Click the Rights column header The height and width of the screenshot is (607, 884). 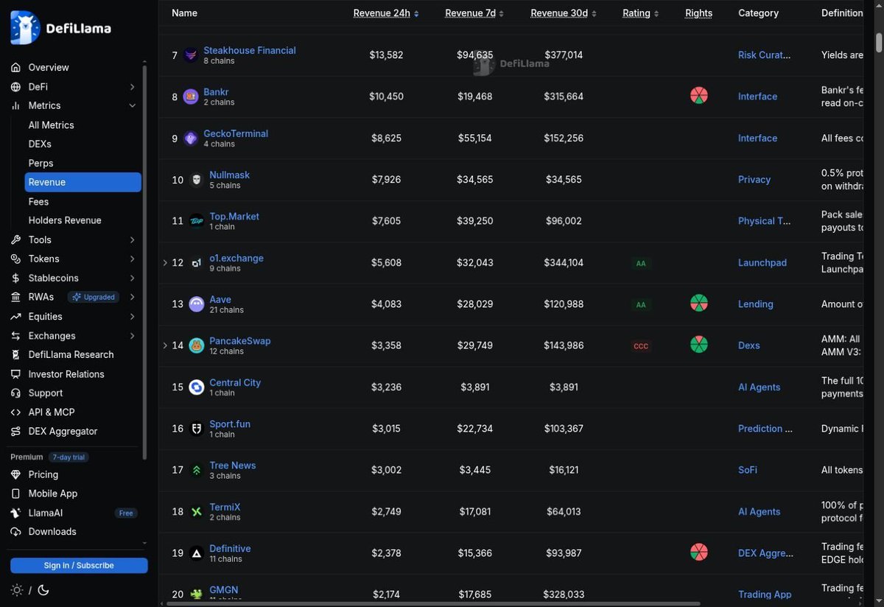(x=698, y=13)
